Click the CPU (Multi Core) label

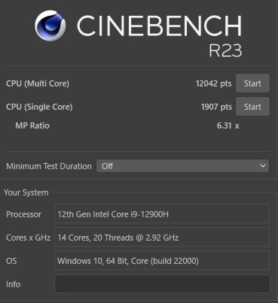coord(38,83)
